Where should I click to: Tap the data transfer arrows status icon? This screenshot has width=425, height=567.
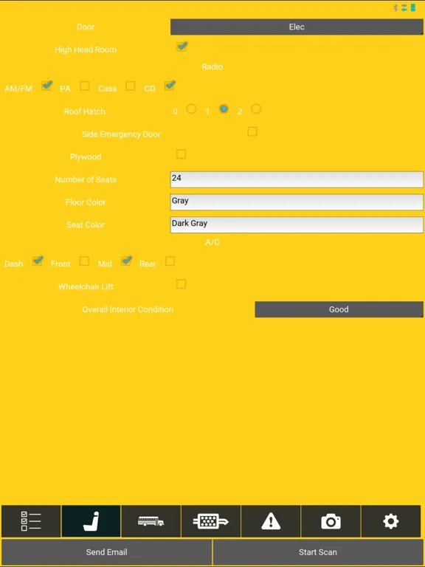(x=404, y=7)
